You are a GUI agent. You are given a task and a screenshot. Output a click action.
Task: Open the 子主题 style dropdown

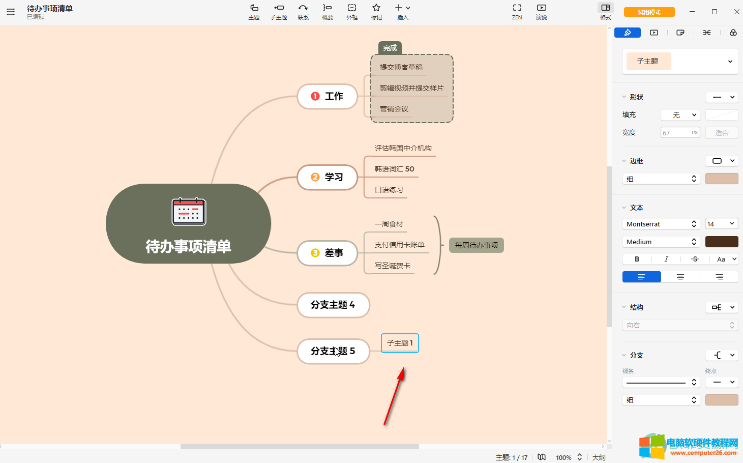(x=680, y=62)
